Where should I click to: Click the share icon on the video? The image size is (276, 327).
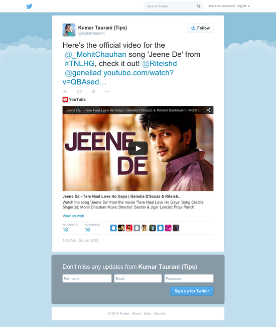click(209, 110)
